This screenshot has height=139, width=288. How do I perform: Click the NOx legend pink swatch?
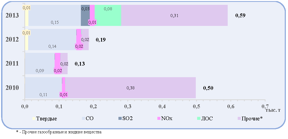(158, 118)
